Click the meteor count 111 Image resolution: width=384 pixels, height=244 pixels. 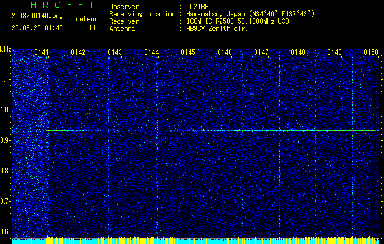(90, 28)
